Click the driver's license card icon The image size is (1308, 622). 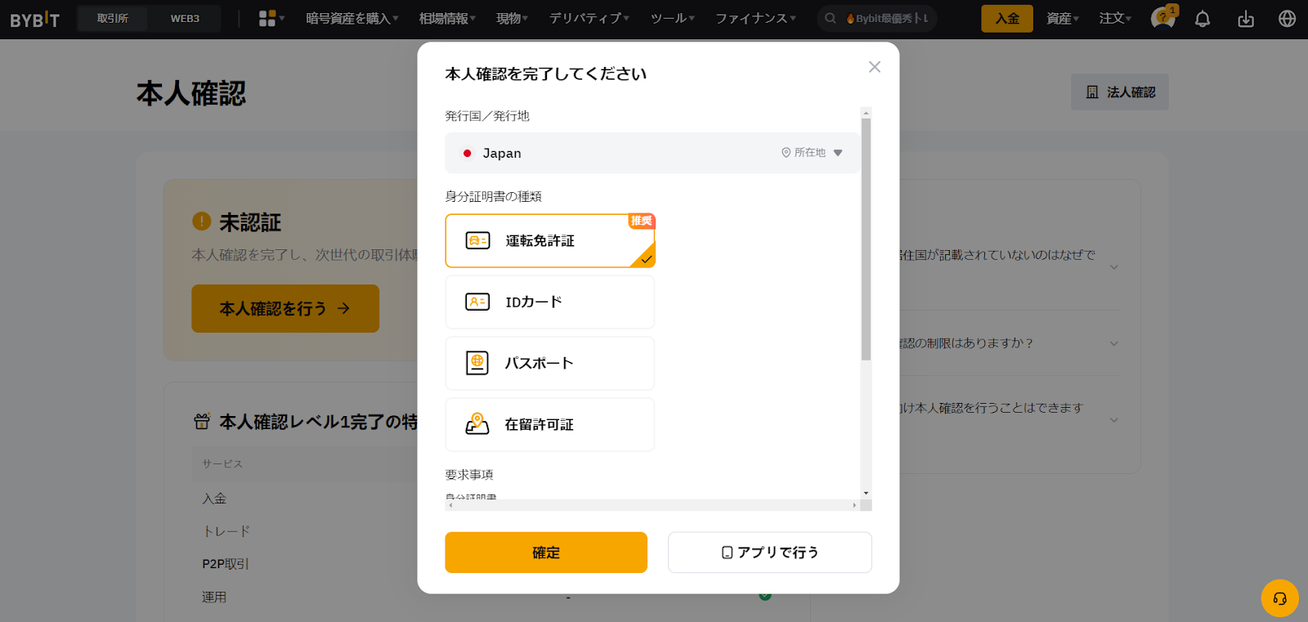point(477,240)
